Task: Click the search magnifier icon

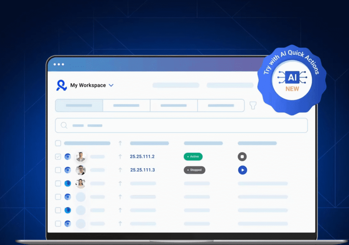Action: point(64,125)
